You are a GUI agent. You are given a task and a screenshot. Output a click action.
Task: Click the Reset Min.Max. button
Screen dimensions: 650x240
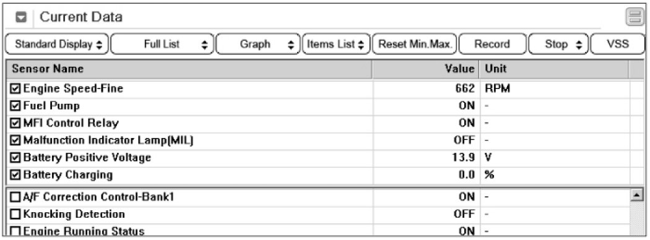(415, 44)
